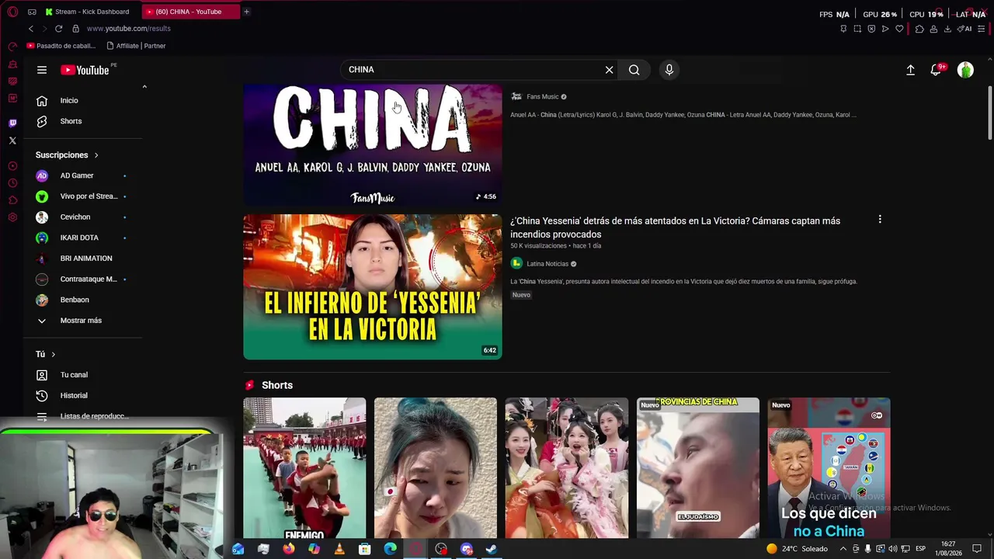Screen dimensions: 994x559
Task: Open Windows notification center
Action: [x=977, y=549]
